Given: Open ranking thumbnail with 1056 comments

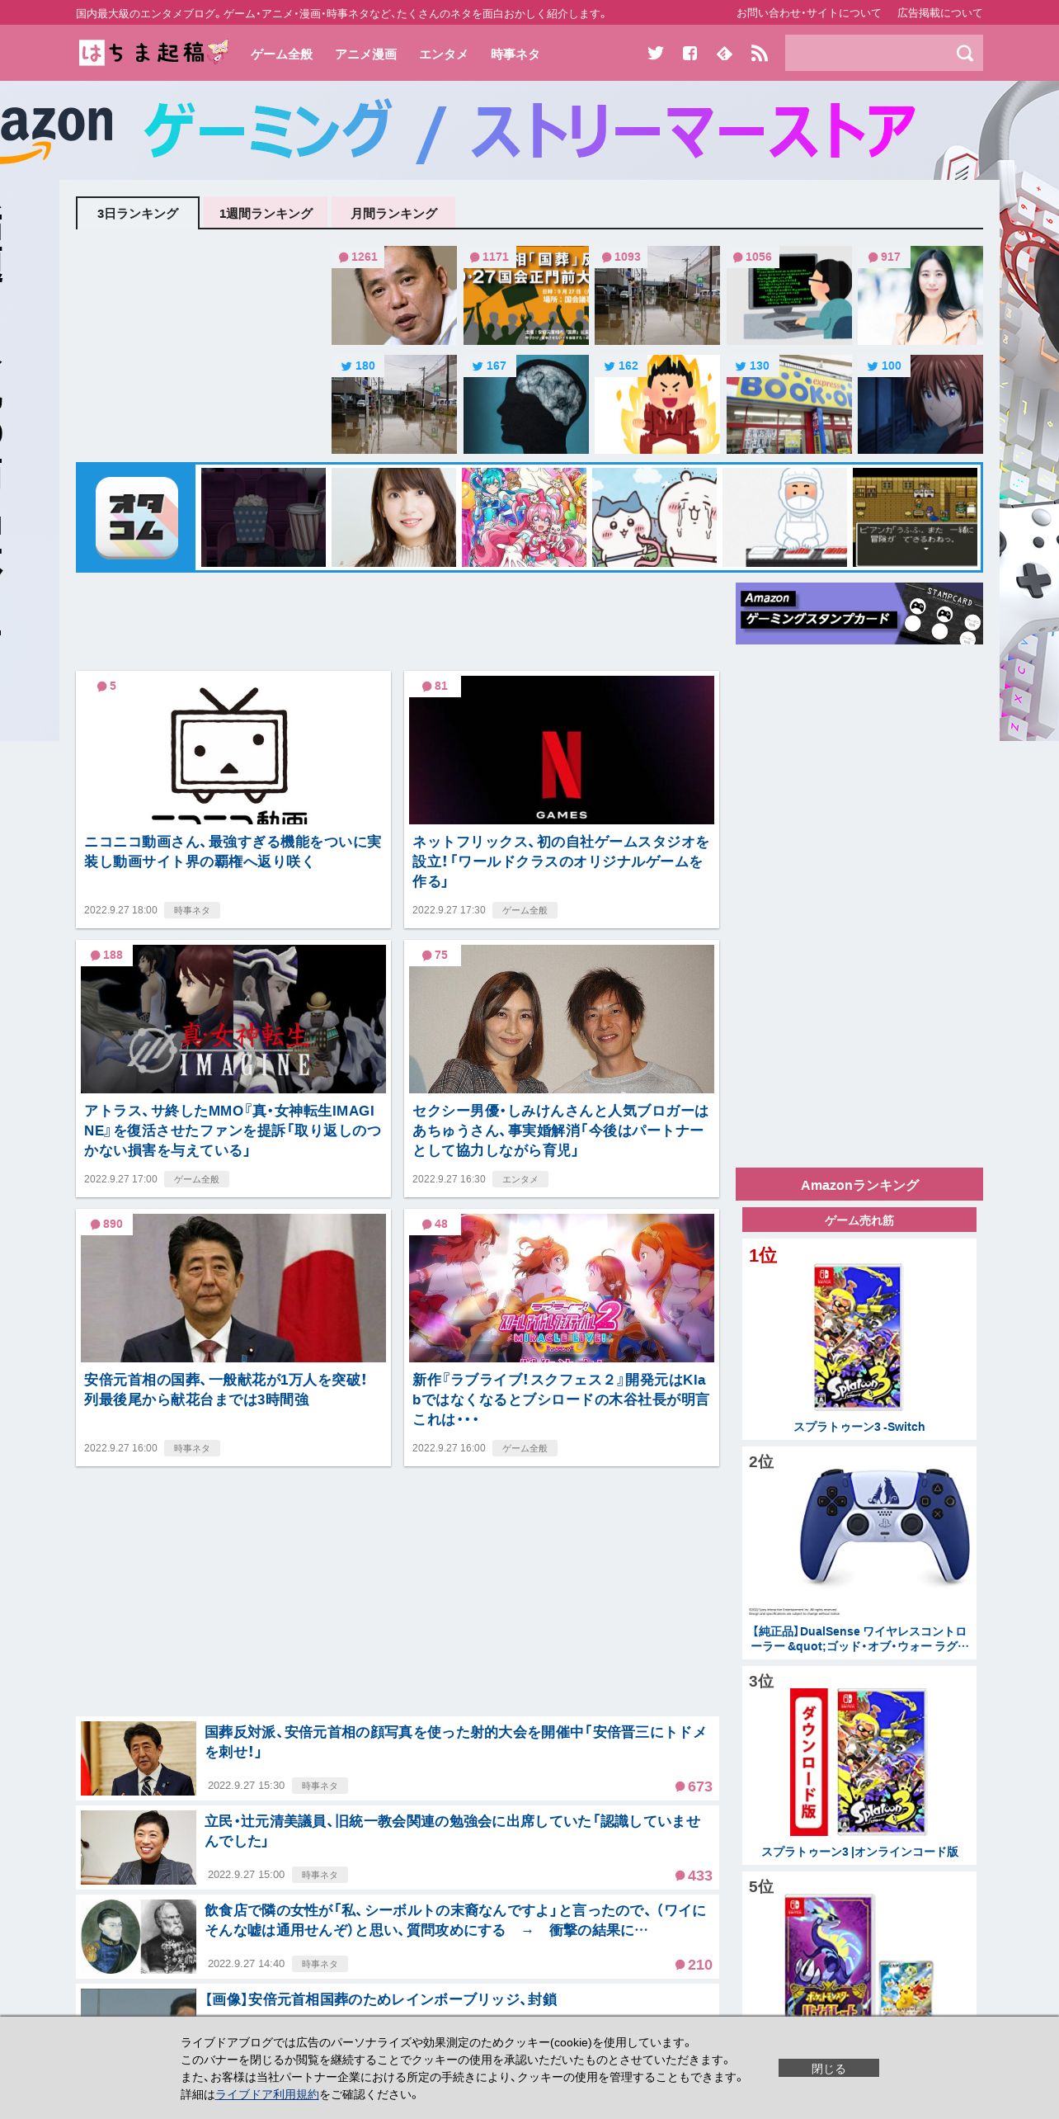Looking at the screenshot, I should click(789, 295).
